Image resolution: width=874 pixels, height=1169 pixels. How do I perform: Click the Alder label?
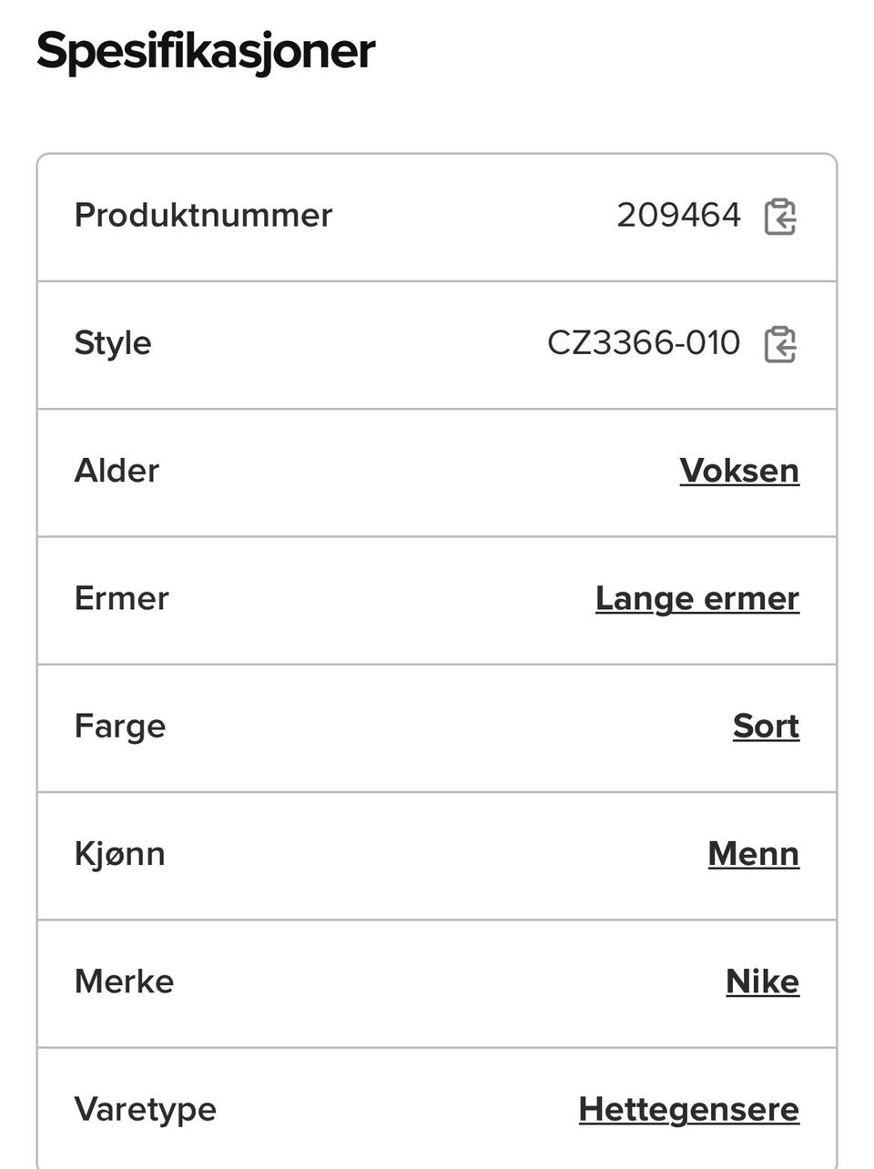click(117, 471)
